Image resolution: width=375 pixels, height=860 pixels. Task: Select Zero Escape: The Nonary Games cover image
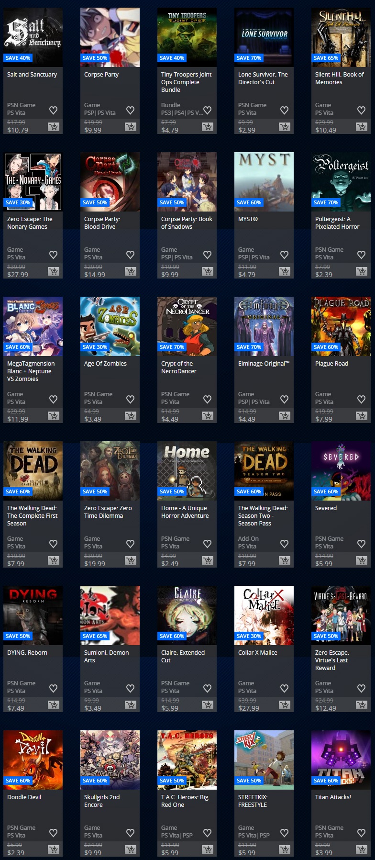[33, 181]
